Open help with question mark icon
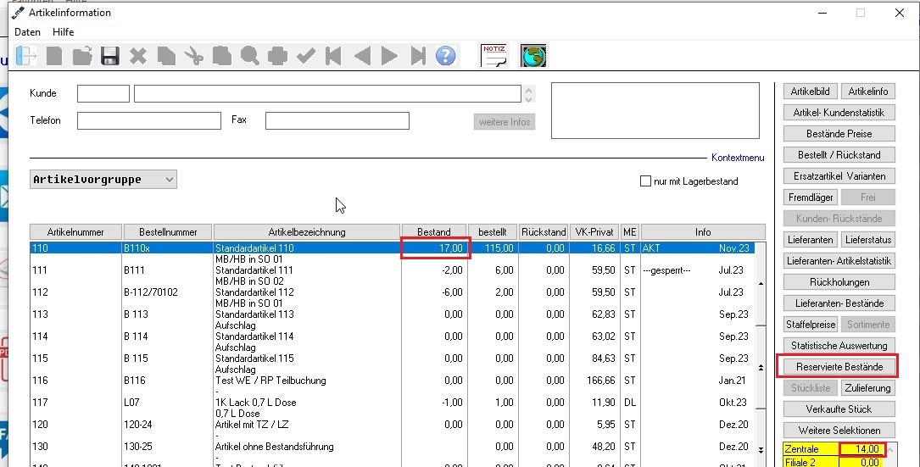The height and width of the screenshot is (467, 920). [445, 56]
